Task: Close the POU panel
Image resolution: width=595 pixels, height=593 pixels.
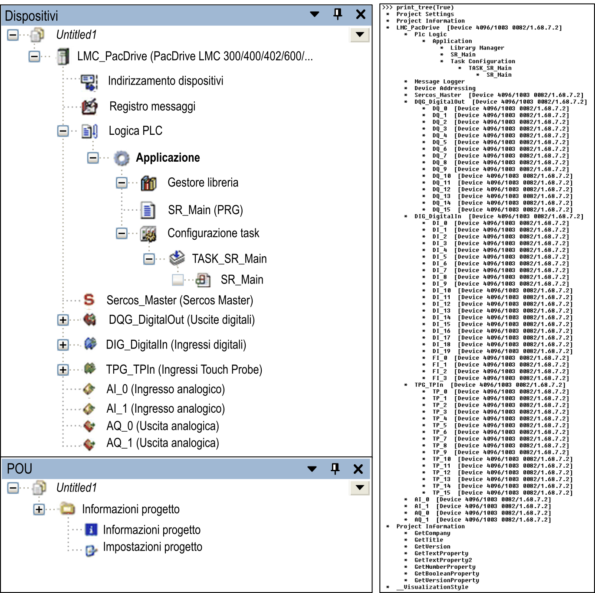Action: 358,469
